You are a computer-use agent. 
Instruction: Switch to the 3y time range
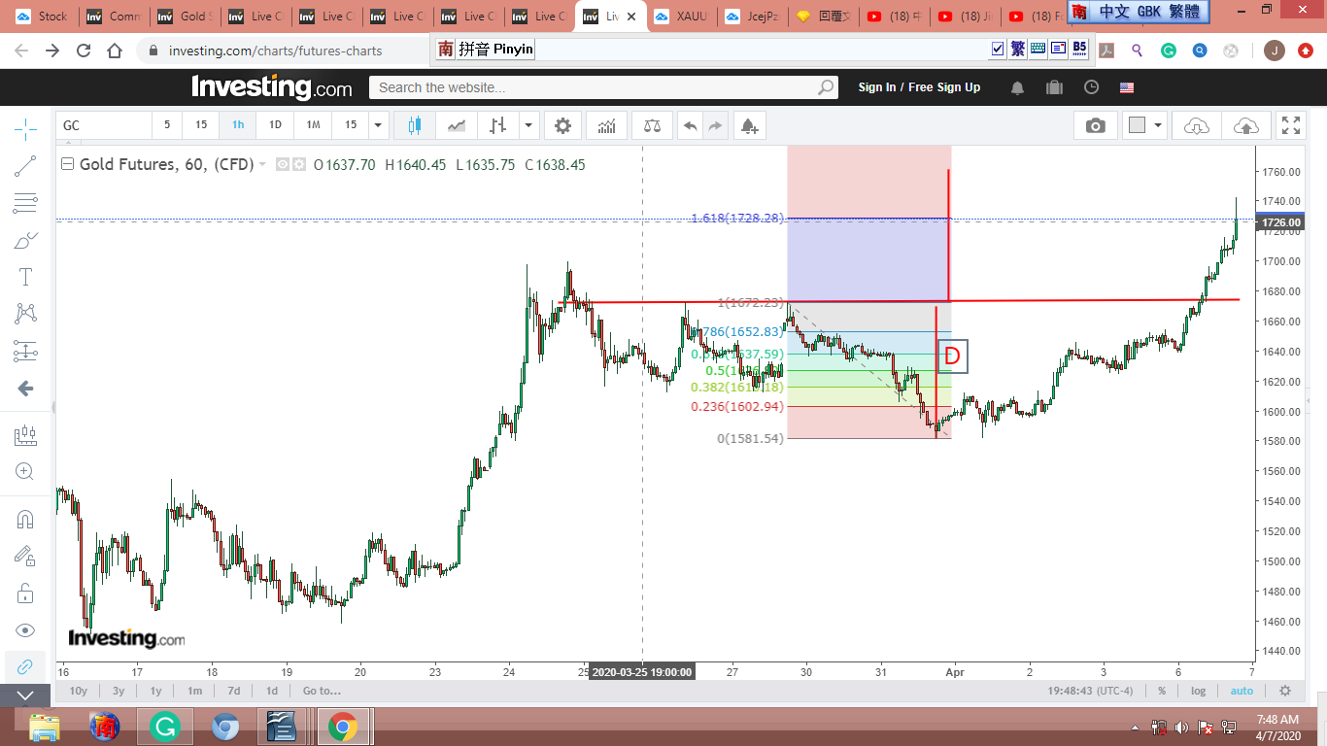[x=119, y=691]
